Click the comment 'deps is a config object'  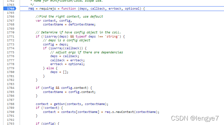[67, 40]
